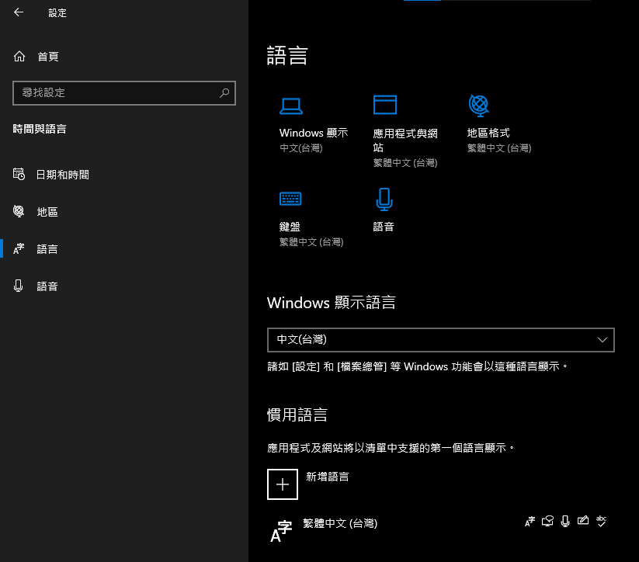Image resolution: width=639 pixels, height=562 pixels.
Task: Open the 鍵盤 tile label
Action: click(290, 227)
